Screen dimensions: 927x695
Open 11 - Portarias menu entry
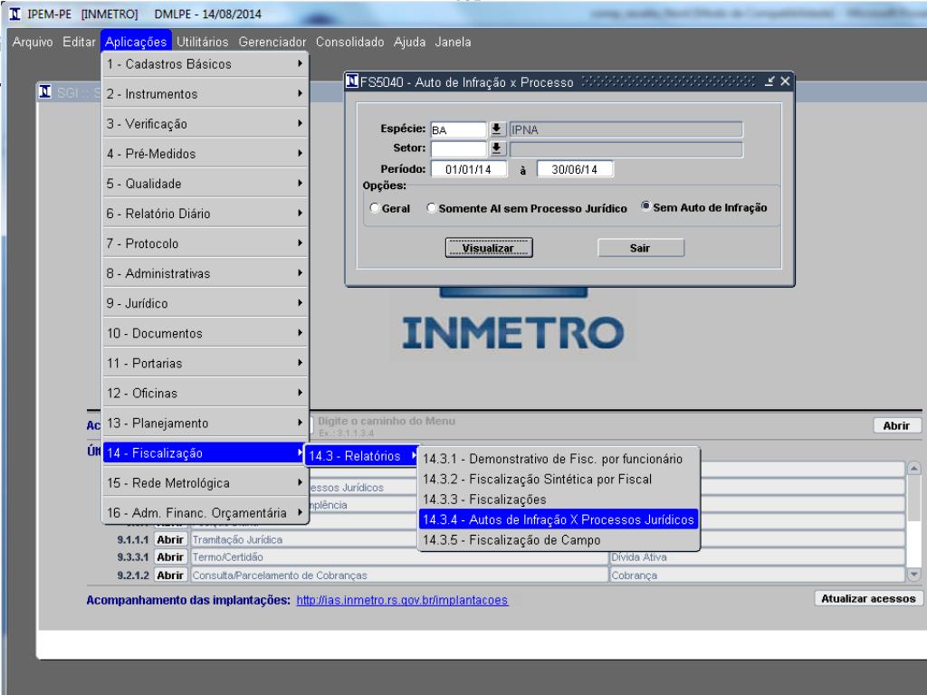(x=205, y=364)
